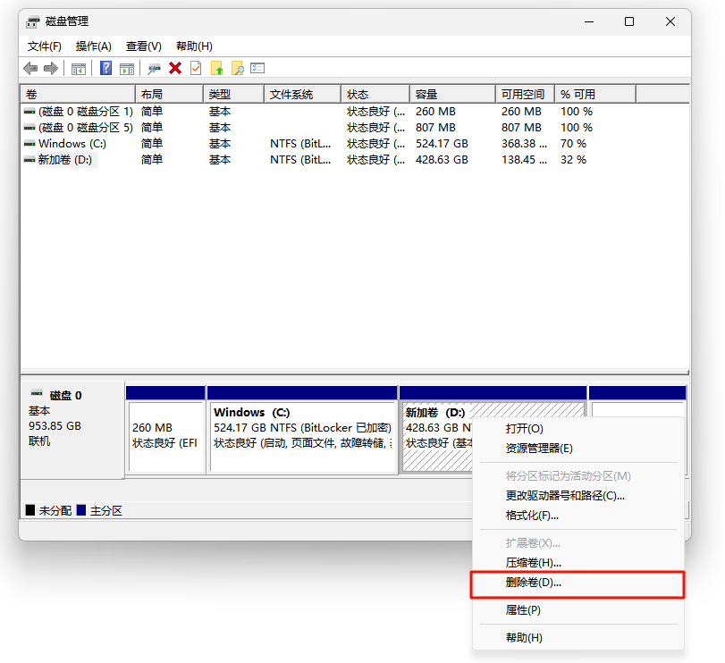Click the properties checkmark page icon
This screenshot has height=663, width=725.
click(x=196, y=69)
